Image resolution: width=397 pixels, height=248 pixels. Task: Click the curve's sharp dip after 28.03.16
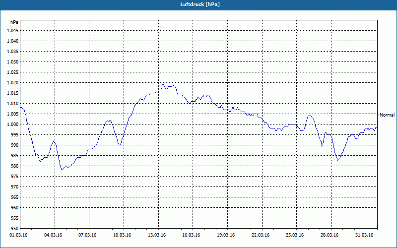337,160
